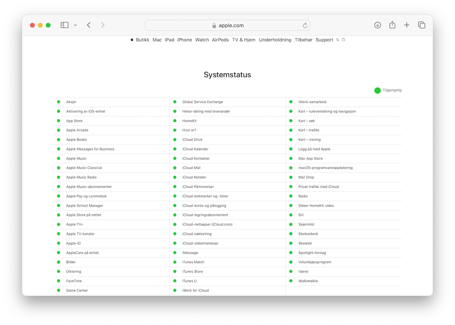This screenshot has width=455, height=325.
Task: Click the status dot beside Walkietalkie
Action: click(291, 281)
